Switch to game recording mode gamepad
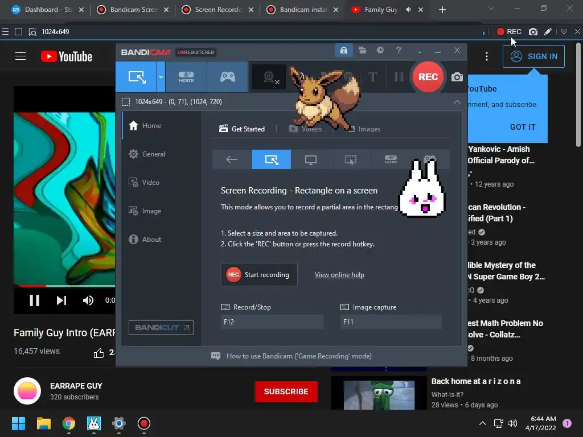583x437 pixels. click(x=228, y=77)
